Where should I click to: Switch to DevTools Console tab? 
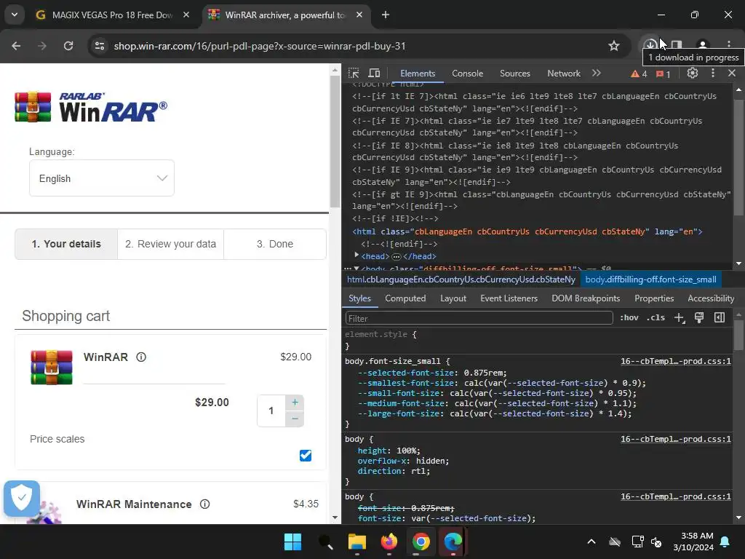tap(468, 74)
